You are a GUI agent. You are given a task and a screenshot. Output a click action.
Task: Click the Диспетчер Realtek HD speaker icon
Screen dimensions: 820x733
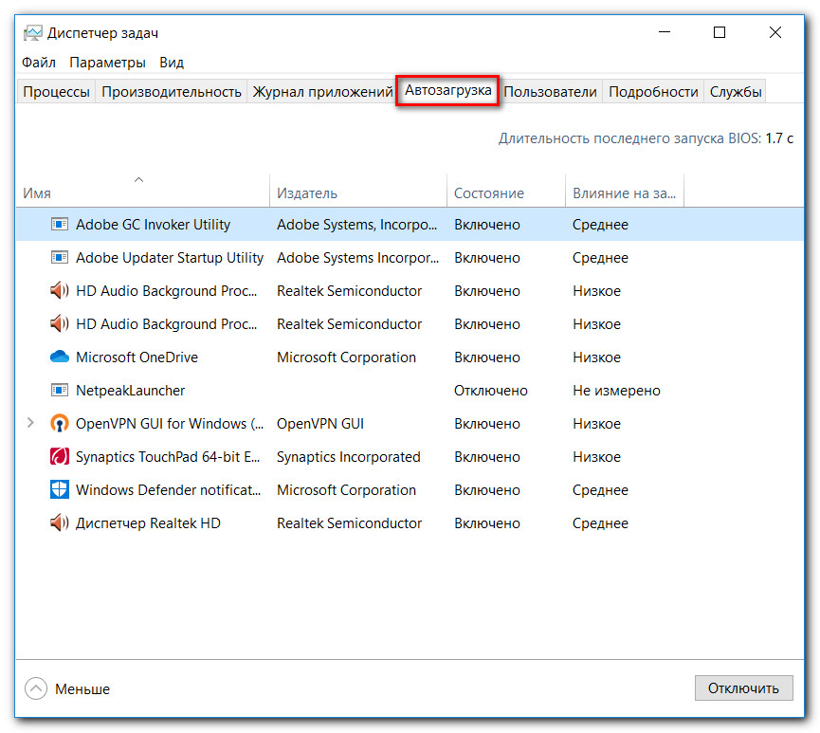[x=60, y=523]
